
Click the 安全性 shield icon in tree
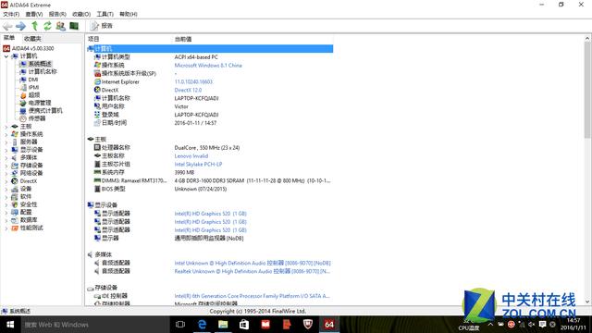(x=15, y=204)
